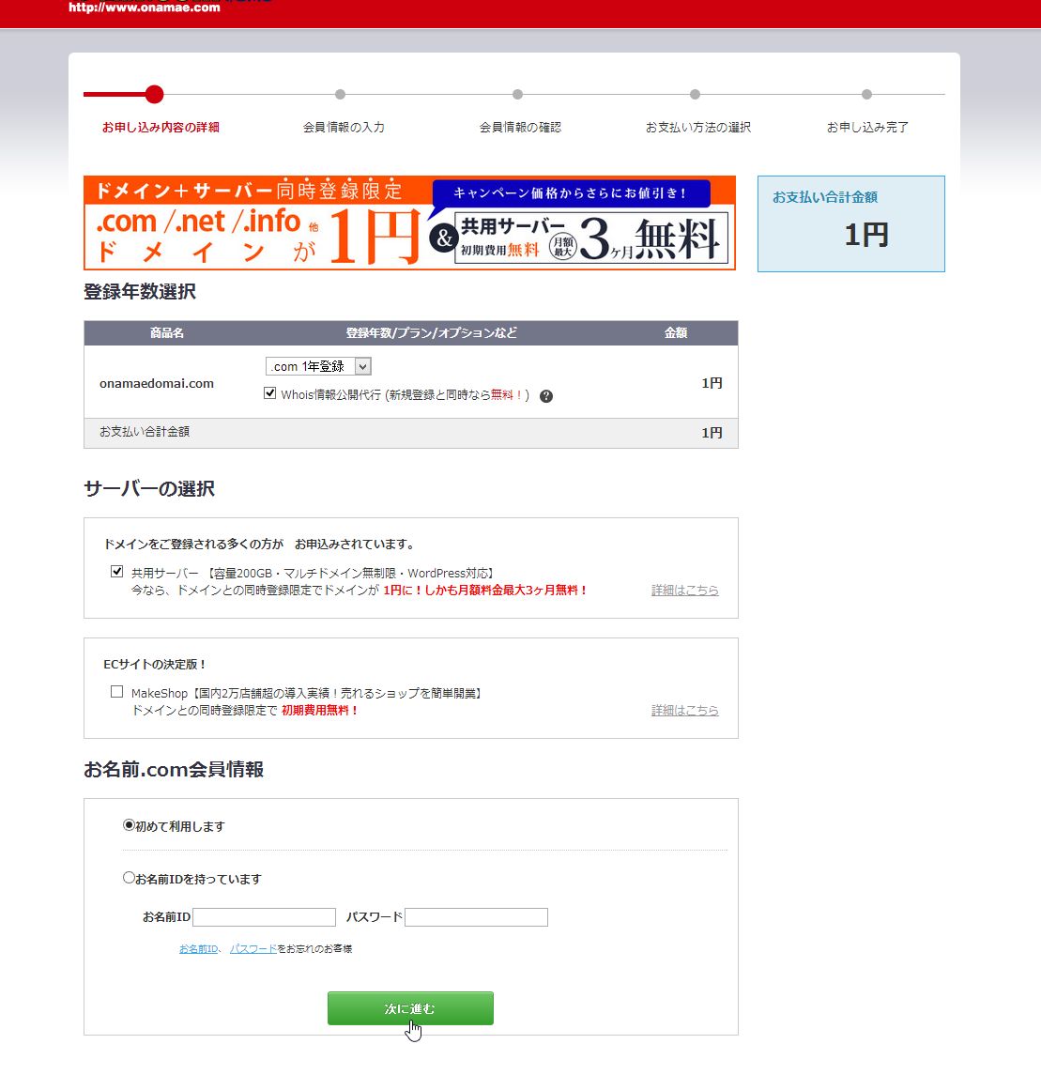
Task: Select the 初めて利用します radio button
Action: [x=129, y=824]
